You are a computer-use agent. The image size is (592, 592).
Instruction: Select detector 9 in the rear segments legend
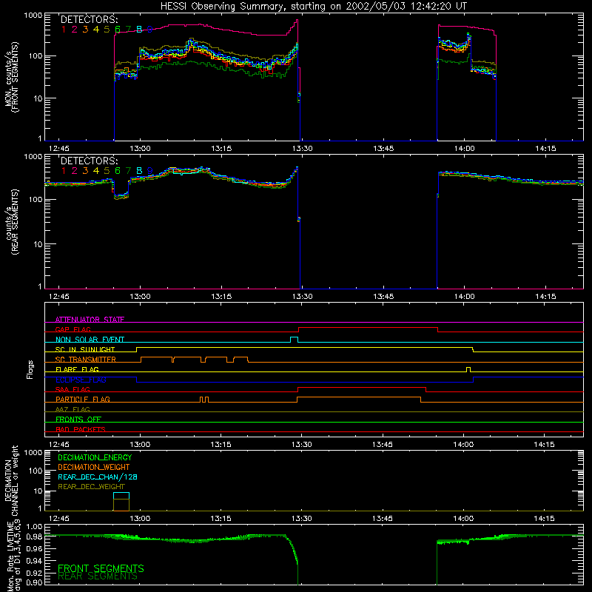(150, 171)
